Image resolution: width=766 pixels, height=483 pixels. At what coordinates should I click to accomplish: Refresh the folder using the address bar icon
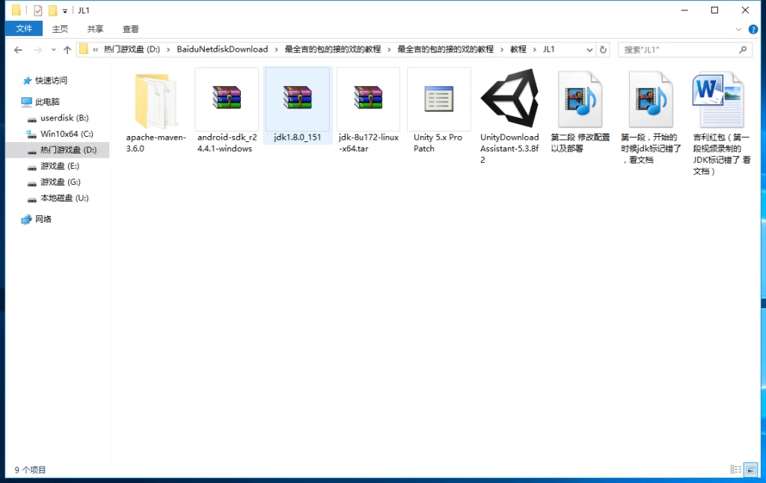pos(603,49)
